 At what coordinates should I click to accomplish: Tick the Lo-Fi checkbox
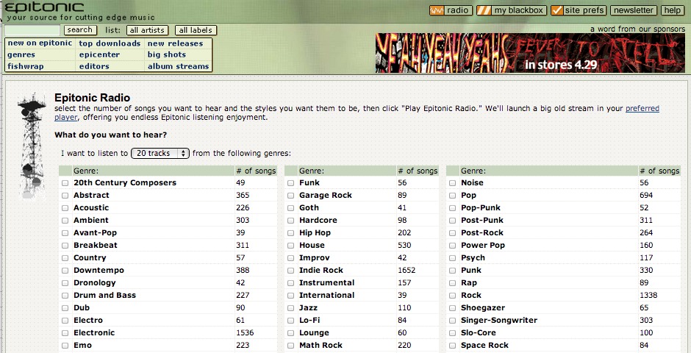[291, 321]
